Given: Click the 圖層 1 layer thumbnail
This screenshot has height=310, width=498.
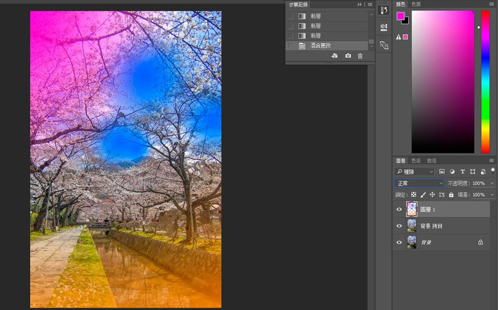Looking at the screenshot, I should point(412,209).
